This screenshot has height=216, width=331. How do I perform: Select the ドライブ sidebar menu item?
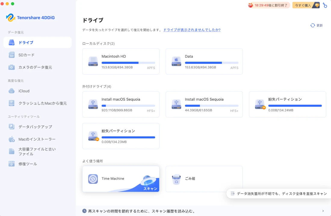coord(38,42)
